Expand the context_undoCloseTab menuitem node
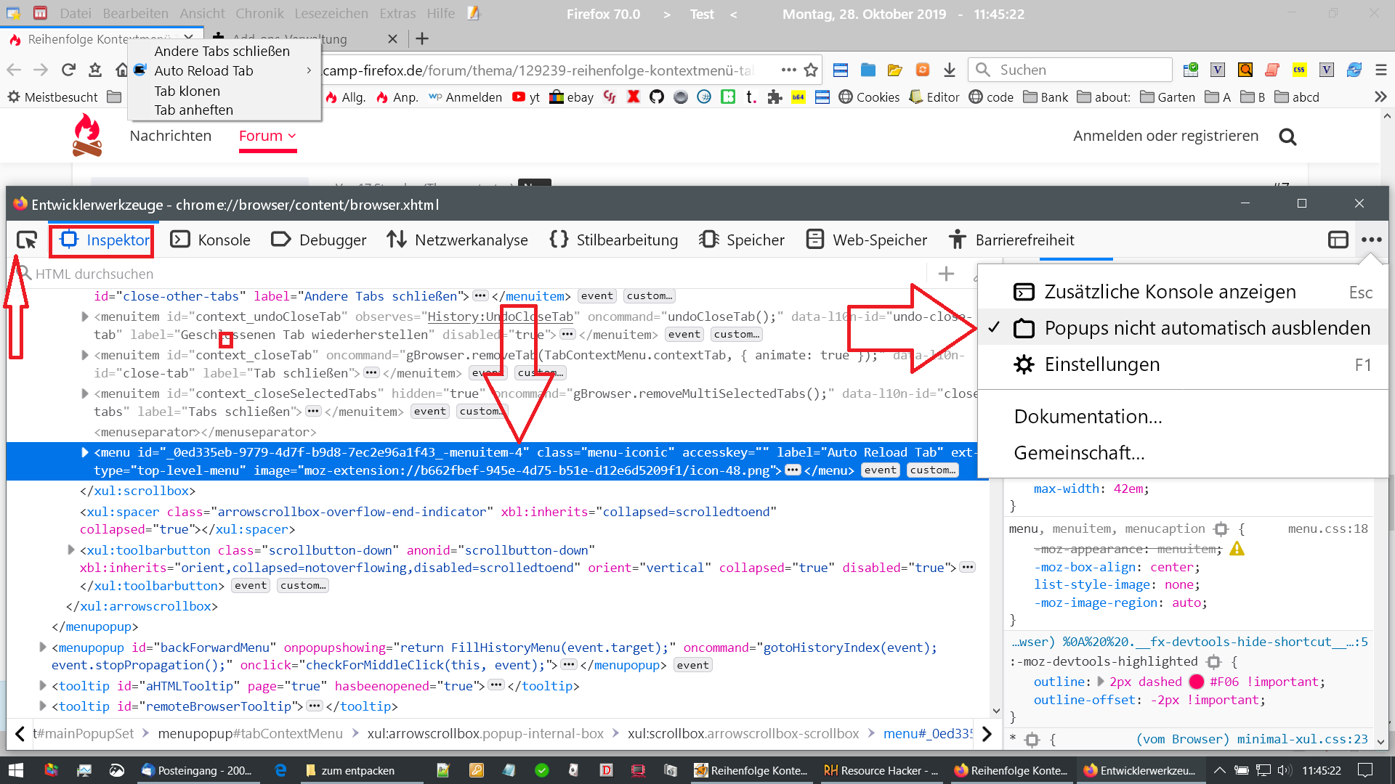The height and width of the screenshot is (784, 1395). [x=85, y=317]
